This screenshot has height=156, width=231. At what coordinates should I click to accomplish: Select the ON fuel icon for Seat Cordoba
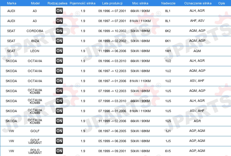[59, 31]
